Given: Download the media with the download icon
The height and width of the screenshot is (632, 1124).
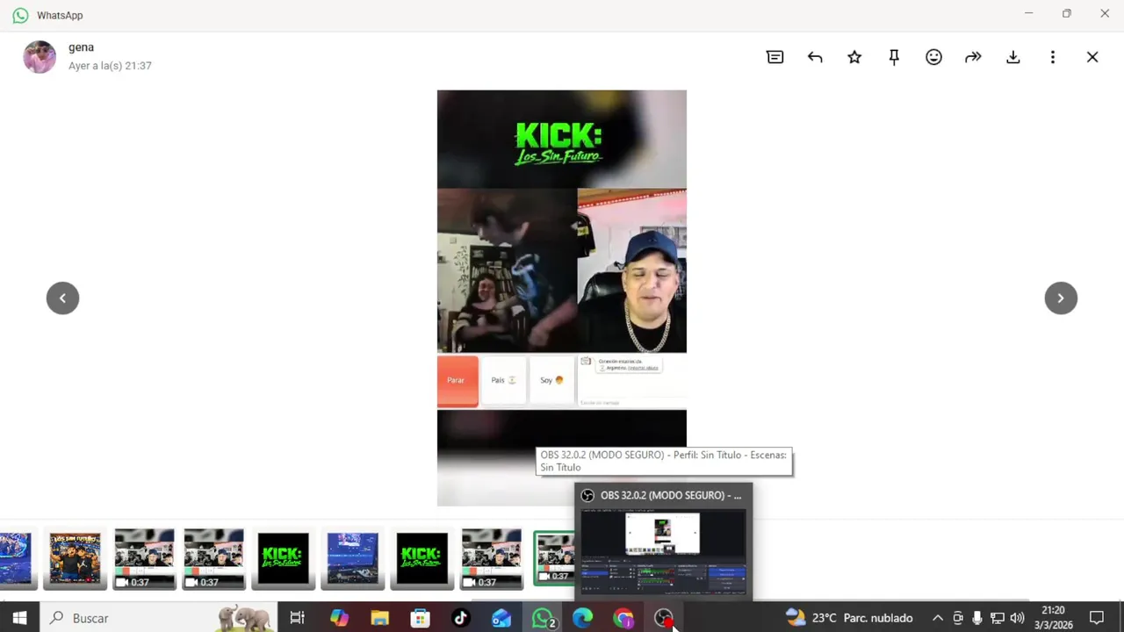Looking at the screenshot, I should point(1012,57).
